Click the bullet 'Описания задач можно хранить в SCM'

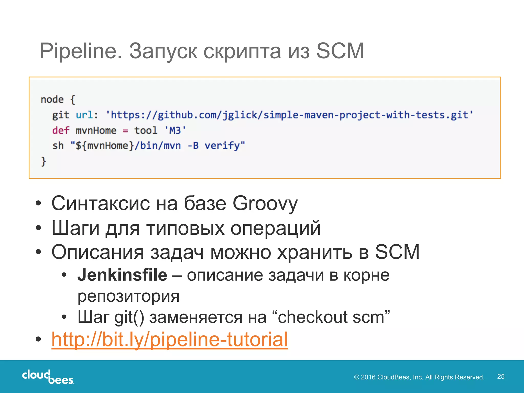click(235, 252)
